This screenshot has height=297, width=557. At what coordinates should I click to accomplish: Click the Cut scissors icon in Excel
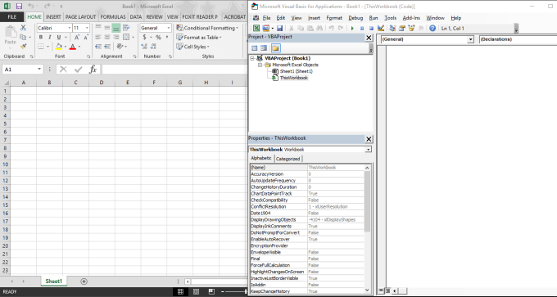click(24, 28)
